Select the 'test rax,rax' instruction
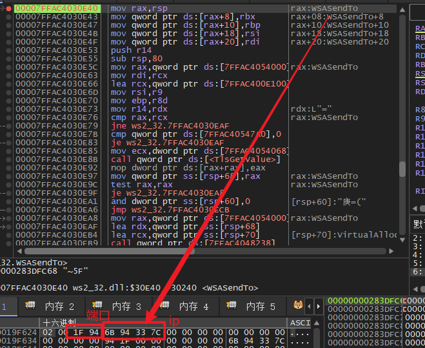 click(142, 185)
